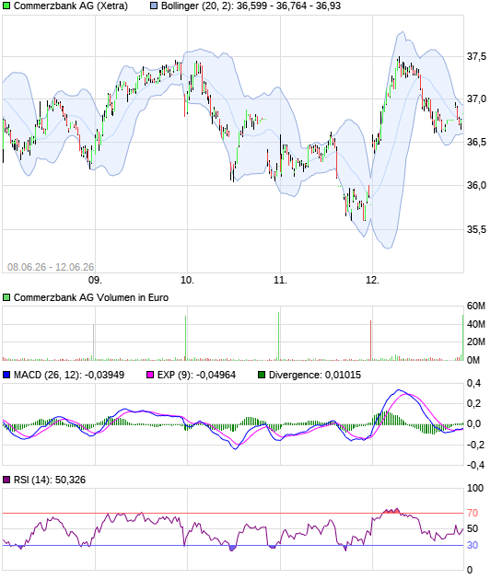Click the 50 RSI axis label
502x579 pixels.
473,528
